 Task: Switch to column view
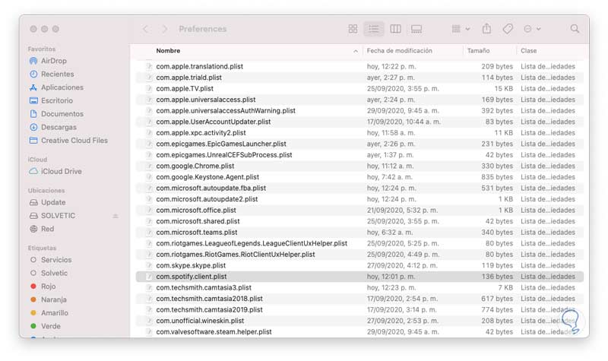click(x=395, y=29)
